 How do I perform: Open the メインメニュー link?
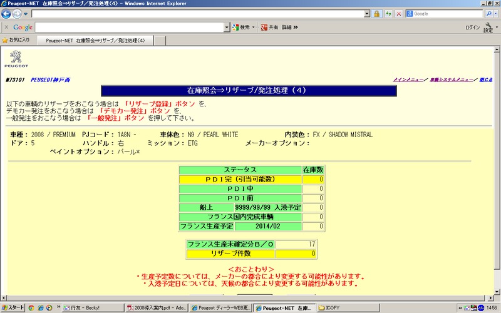[x=408, y=80]
